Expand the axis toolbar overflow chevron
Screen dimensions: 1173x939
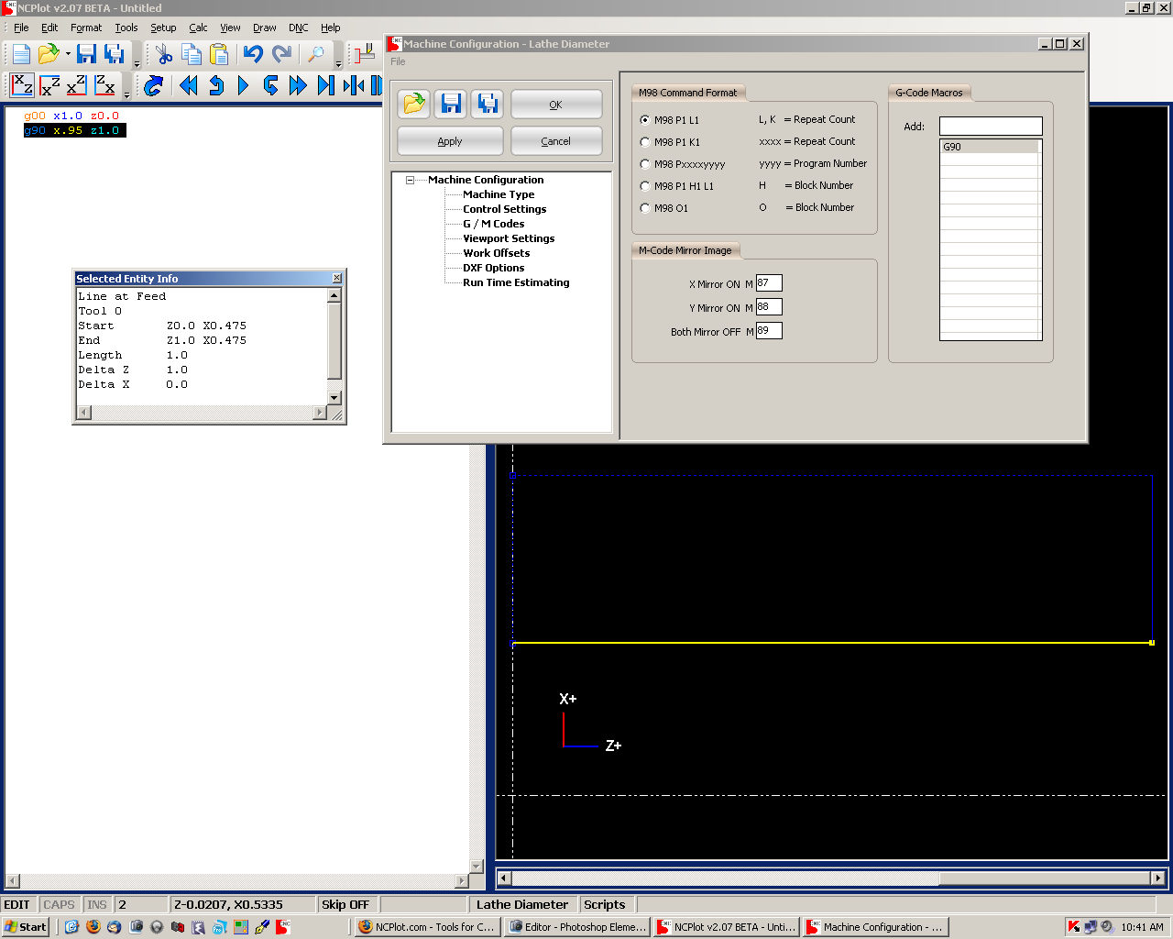126,94
